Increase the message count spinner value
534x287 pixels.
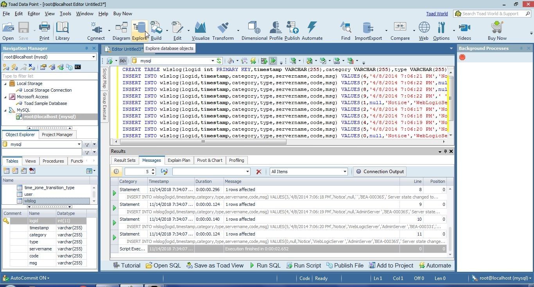click(x=153, y=170)
